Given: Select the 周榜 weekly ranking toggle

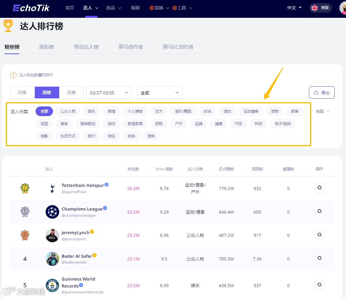Looking at the screenshot, I should pyautogui.click(x=47, y=92).
